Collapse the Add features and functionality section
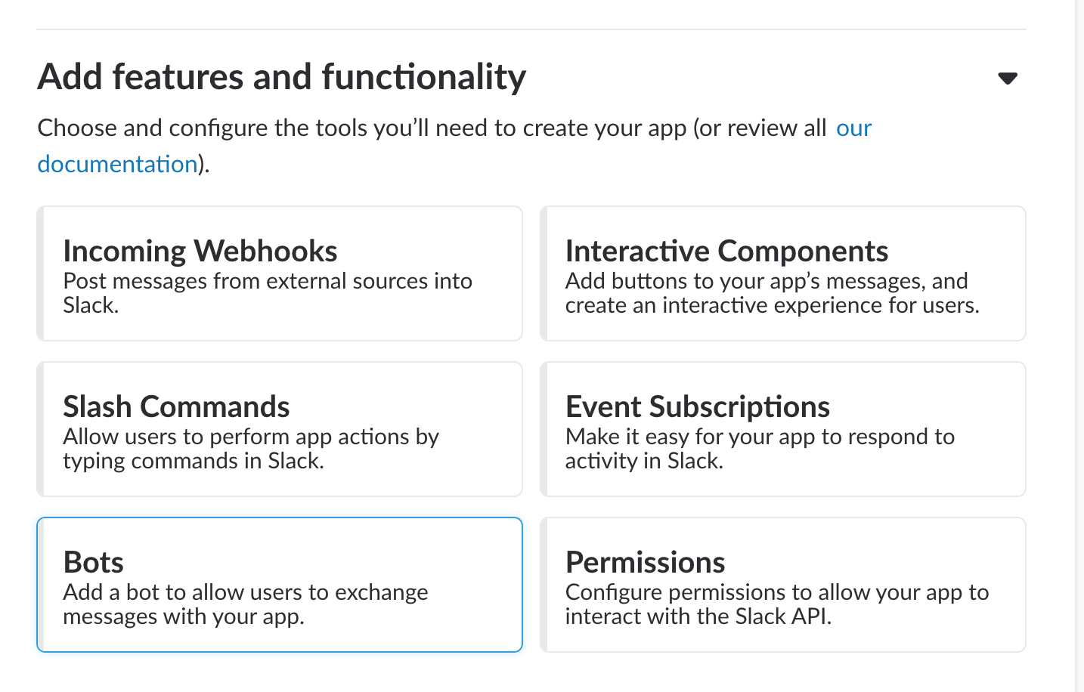1084x692 pixels. pos(1007,79)
